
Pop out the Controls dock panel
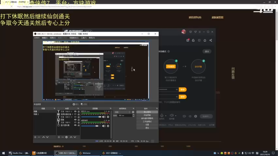[x=157, y=109]
